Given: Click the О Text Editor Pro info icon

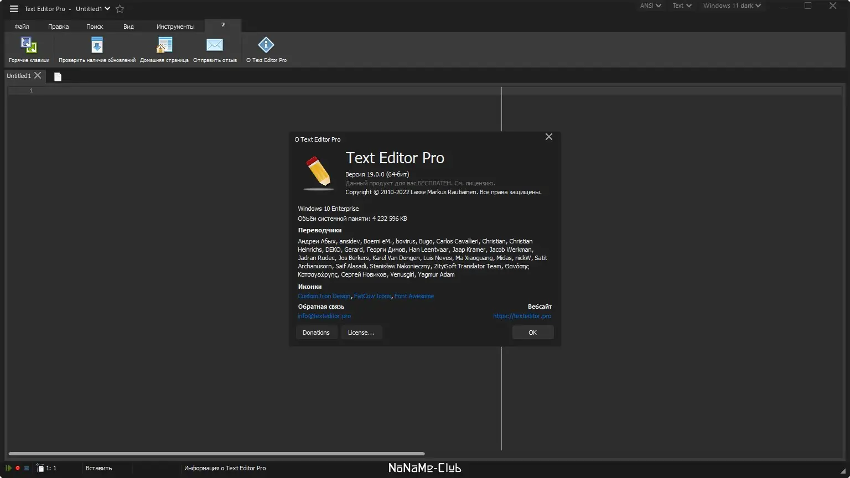Looking at the screenshot, I should click(266, 50).
